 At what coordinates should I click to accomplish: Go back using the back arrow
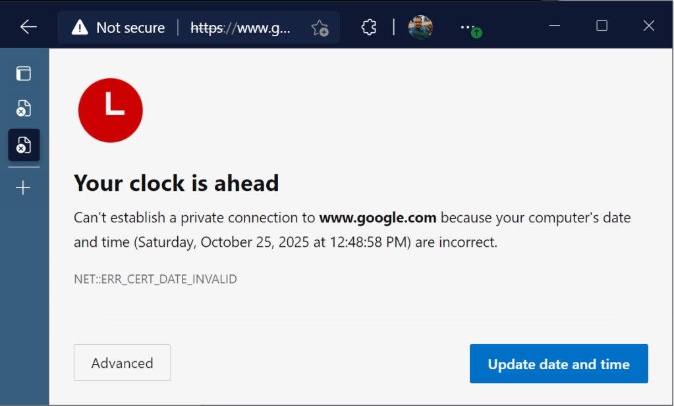tap(28, 27)
